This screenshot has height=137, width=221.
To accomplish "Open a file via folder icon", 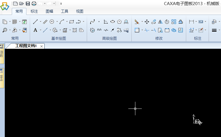I will pos(22,4).
